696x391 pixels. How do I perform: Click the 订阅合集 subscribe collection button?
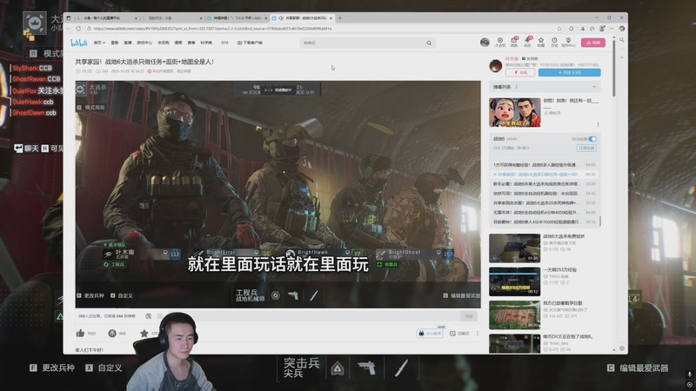point(586,148)
